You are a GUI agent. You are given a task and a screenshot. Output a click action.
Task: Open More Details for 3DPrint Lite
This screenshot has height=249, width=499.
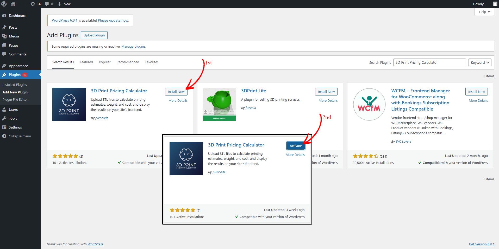328,101
